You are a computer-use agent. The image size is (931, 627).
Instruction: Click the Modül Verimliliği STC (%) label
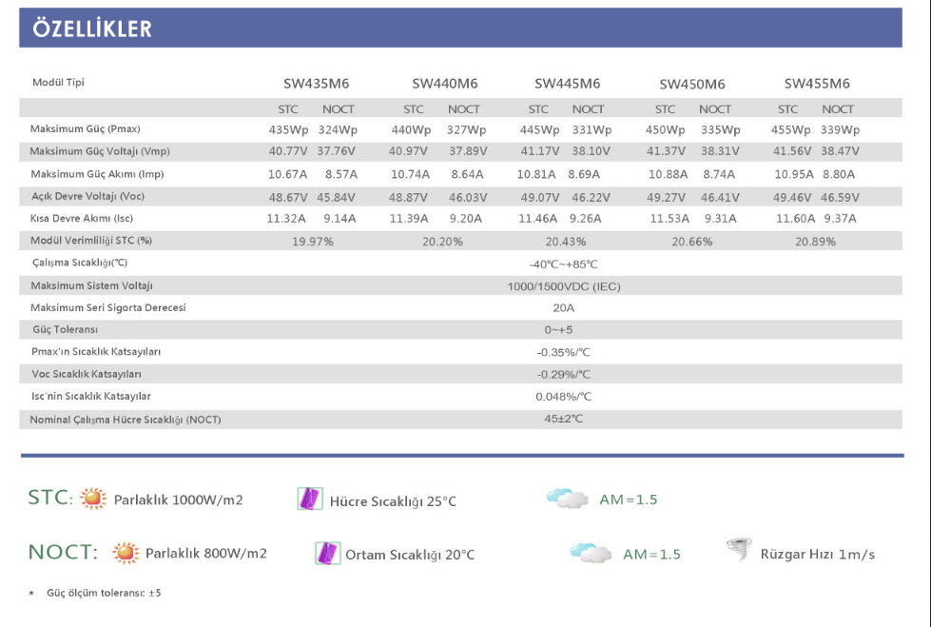(x=91, y=241)
